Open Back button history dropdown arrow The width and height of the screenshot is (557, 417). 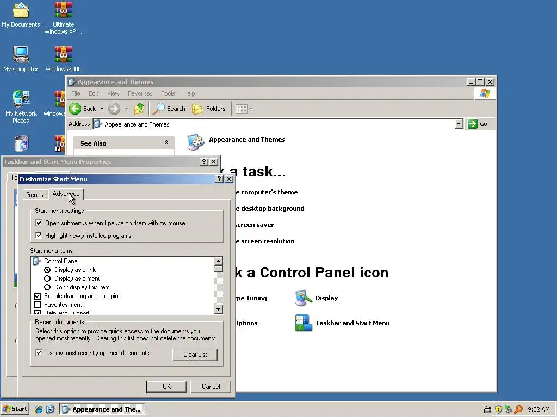point(102,109)
